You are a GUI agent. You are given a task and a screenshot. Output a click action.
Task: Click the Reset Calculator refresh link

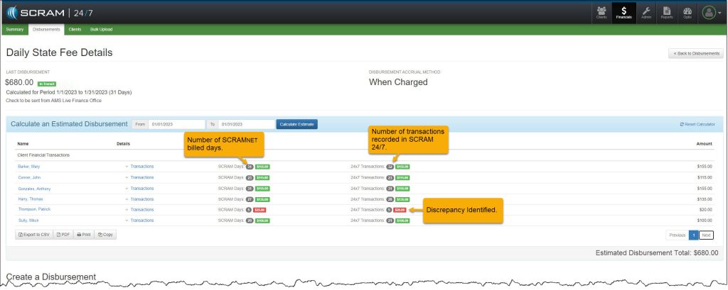[697, 124]
